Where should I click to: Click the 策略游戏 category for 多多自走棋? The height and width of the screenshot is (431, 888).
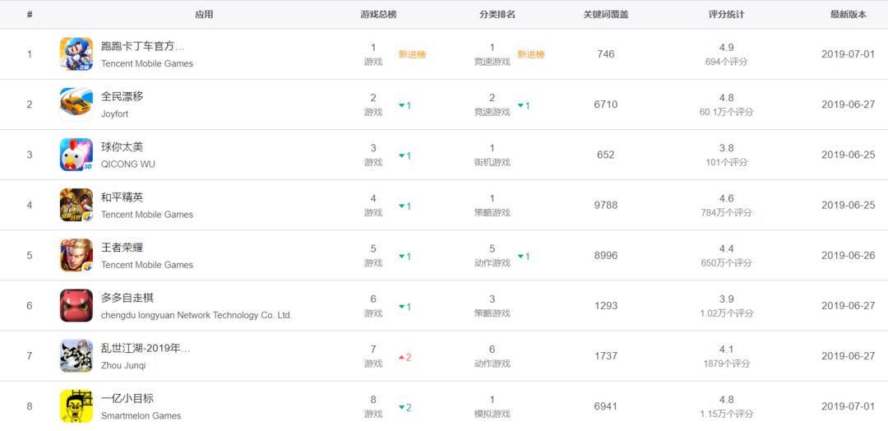click(x=493, y=313)
